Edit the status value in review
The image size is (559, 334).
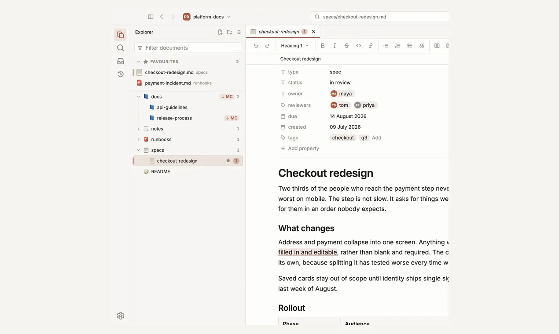340,83
